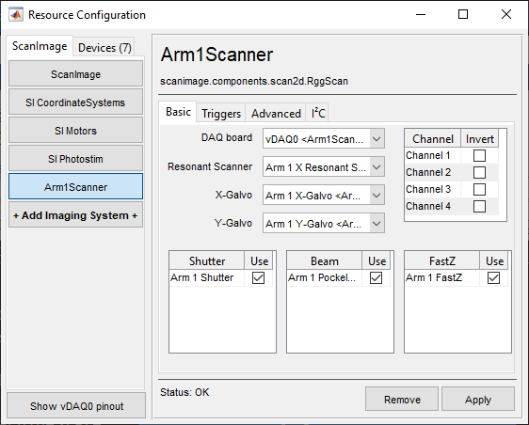Viewport: 529px width, 425px height.
Task: Open SI Motors settings
Action: [75, 131]
